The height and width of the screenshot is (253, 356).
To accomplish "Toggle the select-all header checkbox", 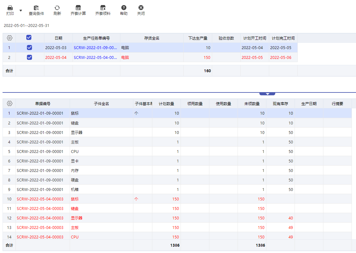I will coord(29,37).
